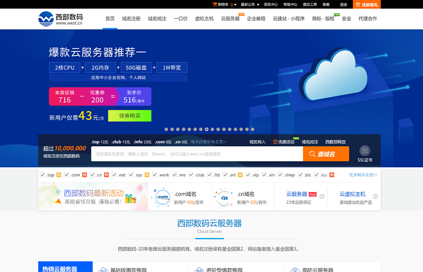Uncheck the .work domain checkbox

(x=154, y=175)
